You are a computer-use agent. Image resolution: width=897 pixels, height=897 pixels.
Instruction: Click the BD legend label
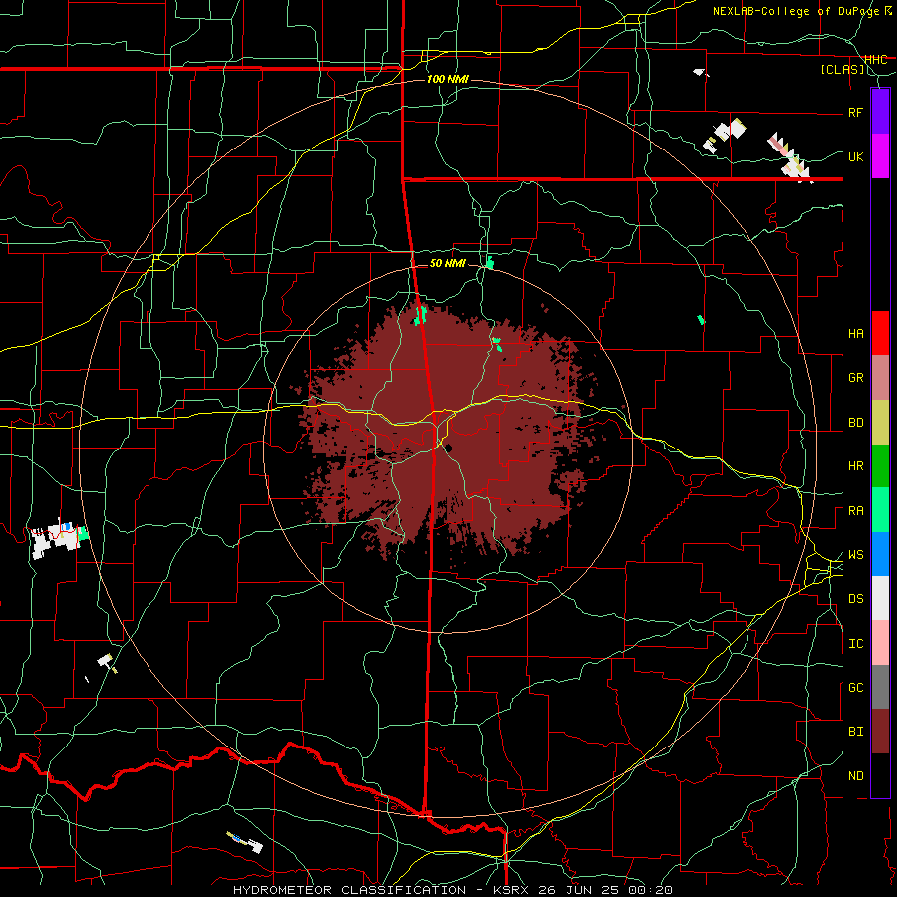coord(856,423)
